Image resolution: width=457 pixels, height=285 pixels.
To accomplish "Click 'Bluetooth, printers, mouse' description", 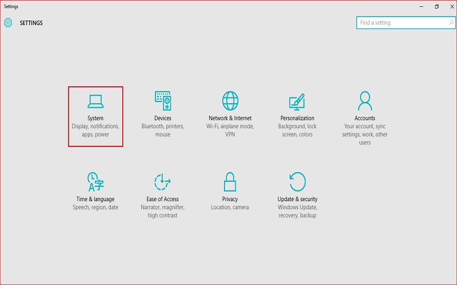I will (x=163, y=131).
